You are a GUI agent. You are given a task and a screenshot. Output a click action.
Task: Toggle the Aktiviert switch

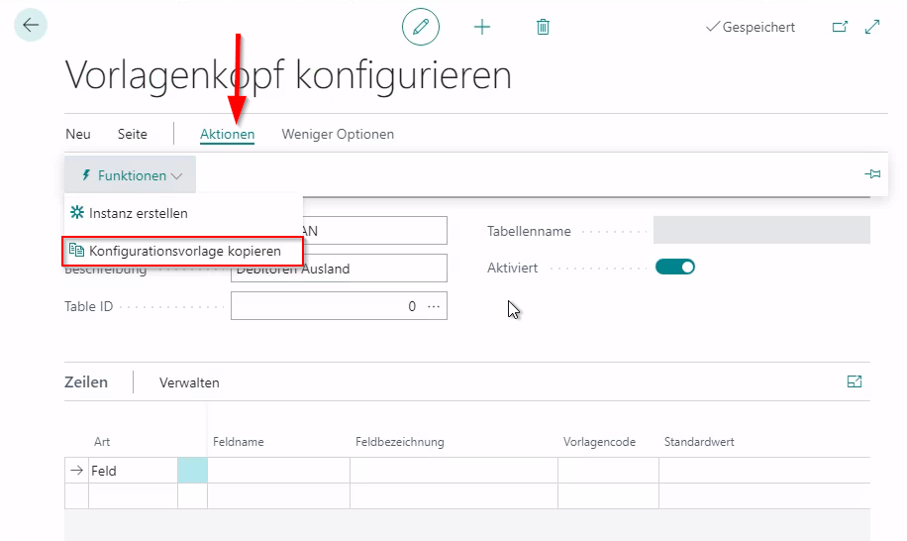(675, 267)
